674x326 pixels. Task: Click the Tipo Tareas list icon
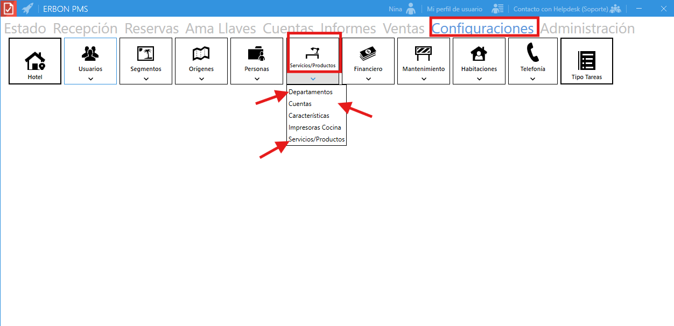click(x=587, y=59)
